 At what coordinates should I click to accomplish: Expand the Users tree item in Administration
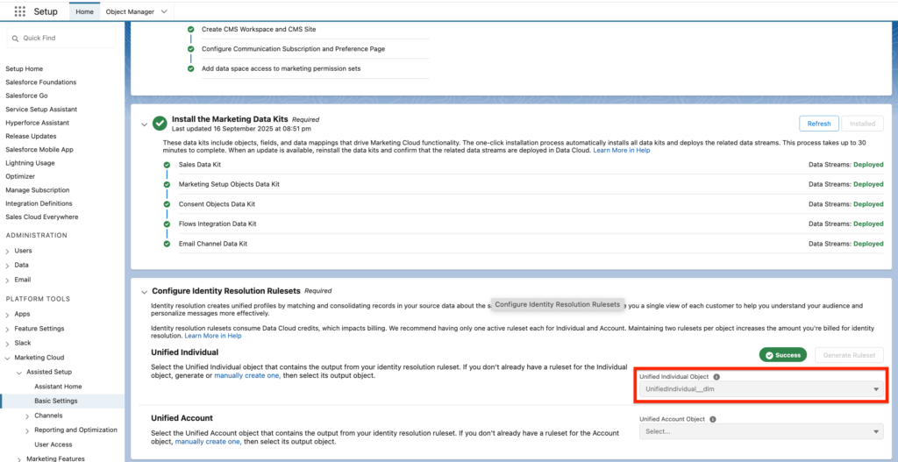(9, 251)
